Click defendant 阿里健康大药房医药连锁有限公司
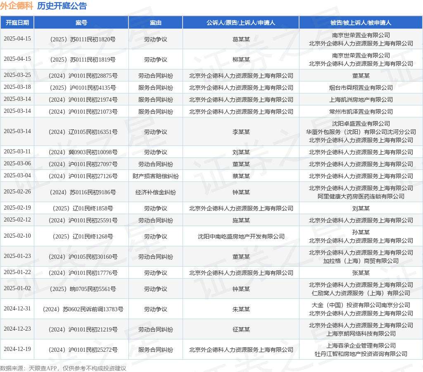 click(361, 196)
